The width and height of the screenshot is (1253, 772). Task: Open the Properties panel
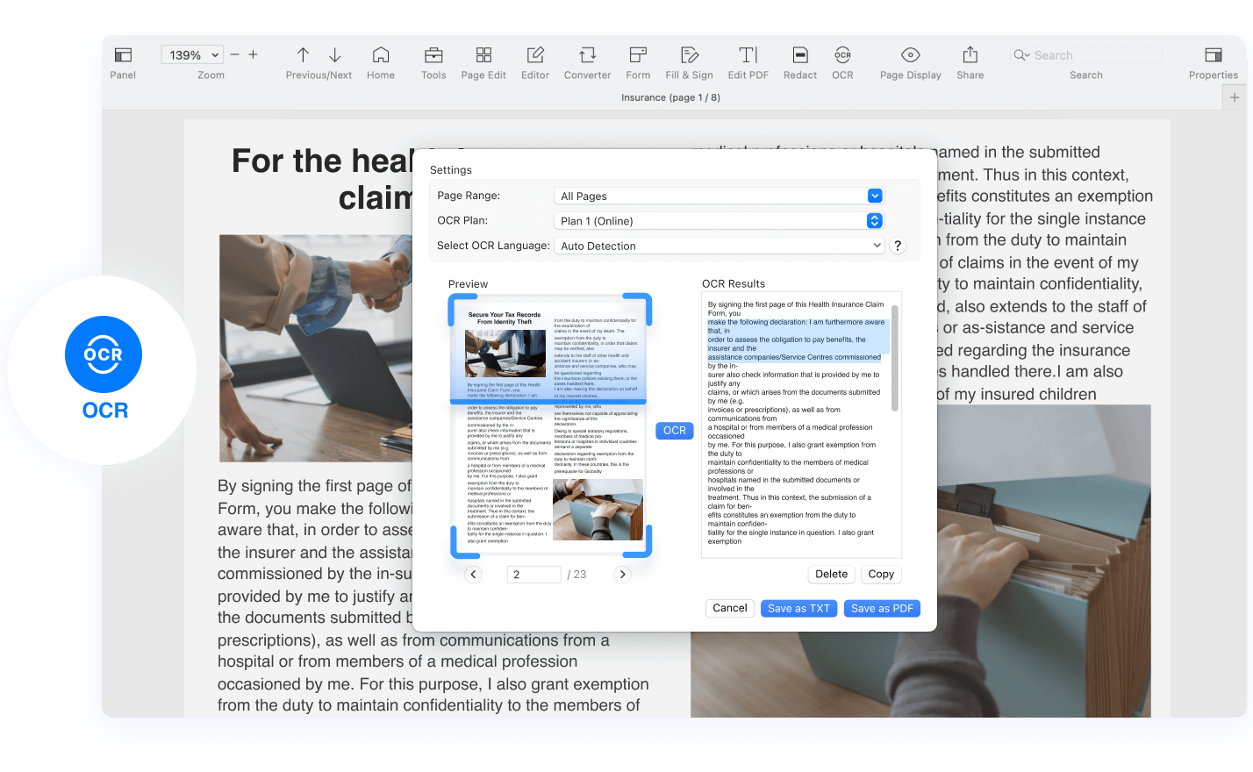[1213, 55]
